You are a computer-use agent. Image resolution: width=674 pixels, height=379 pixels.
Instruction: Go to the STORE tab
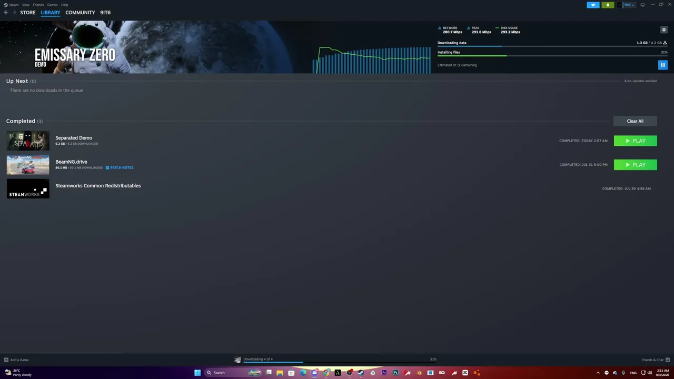(28, 13)
